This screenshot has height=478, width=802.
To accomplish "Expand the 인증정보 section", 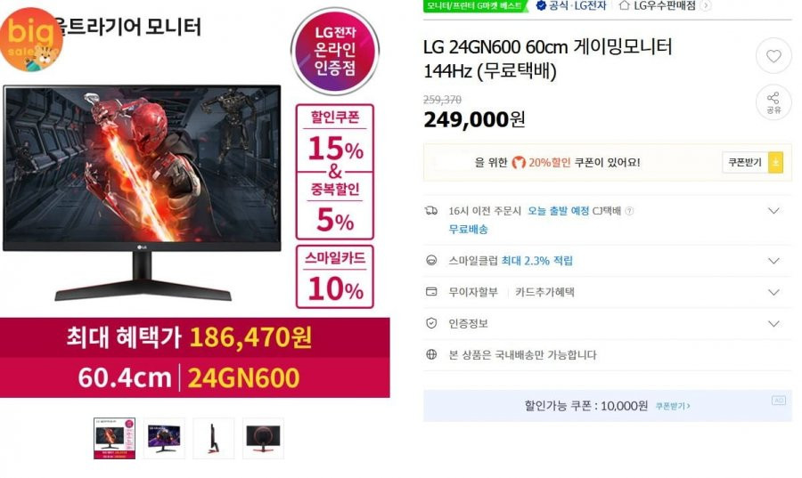I will 773,324.
